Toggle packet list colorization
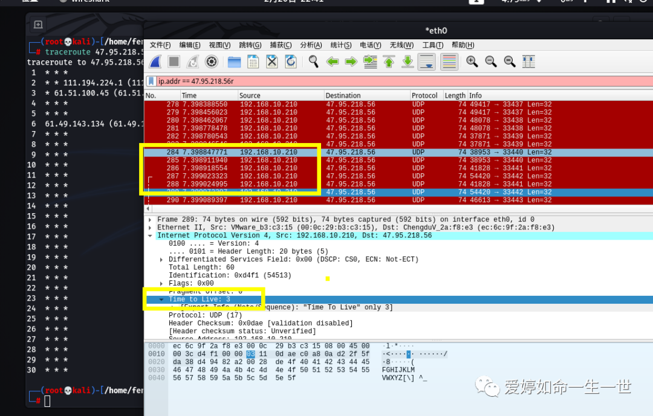 449,62
